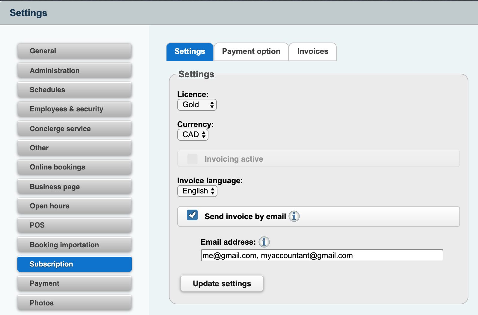478x315 pixels.
Task: Select the Other sidebar item
Action: [x=75, y=148]
